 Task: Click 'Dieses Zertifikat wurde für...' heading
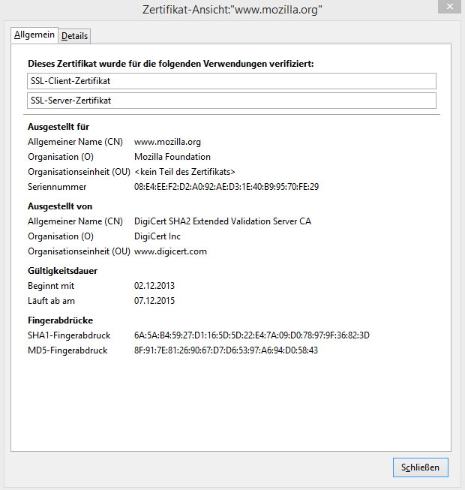(171, 64)
